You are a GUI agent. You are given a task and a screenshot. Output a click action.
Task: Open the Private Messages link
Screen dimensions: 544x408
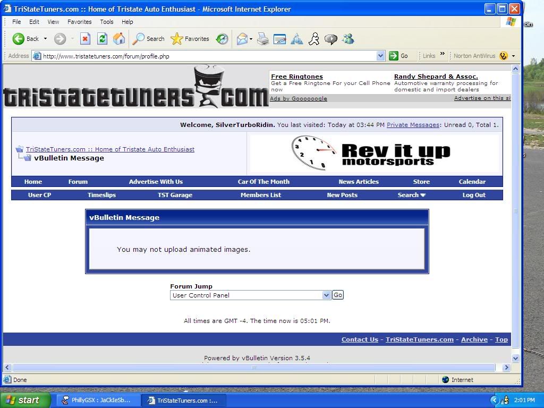413,125
